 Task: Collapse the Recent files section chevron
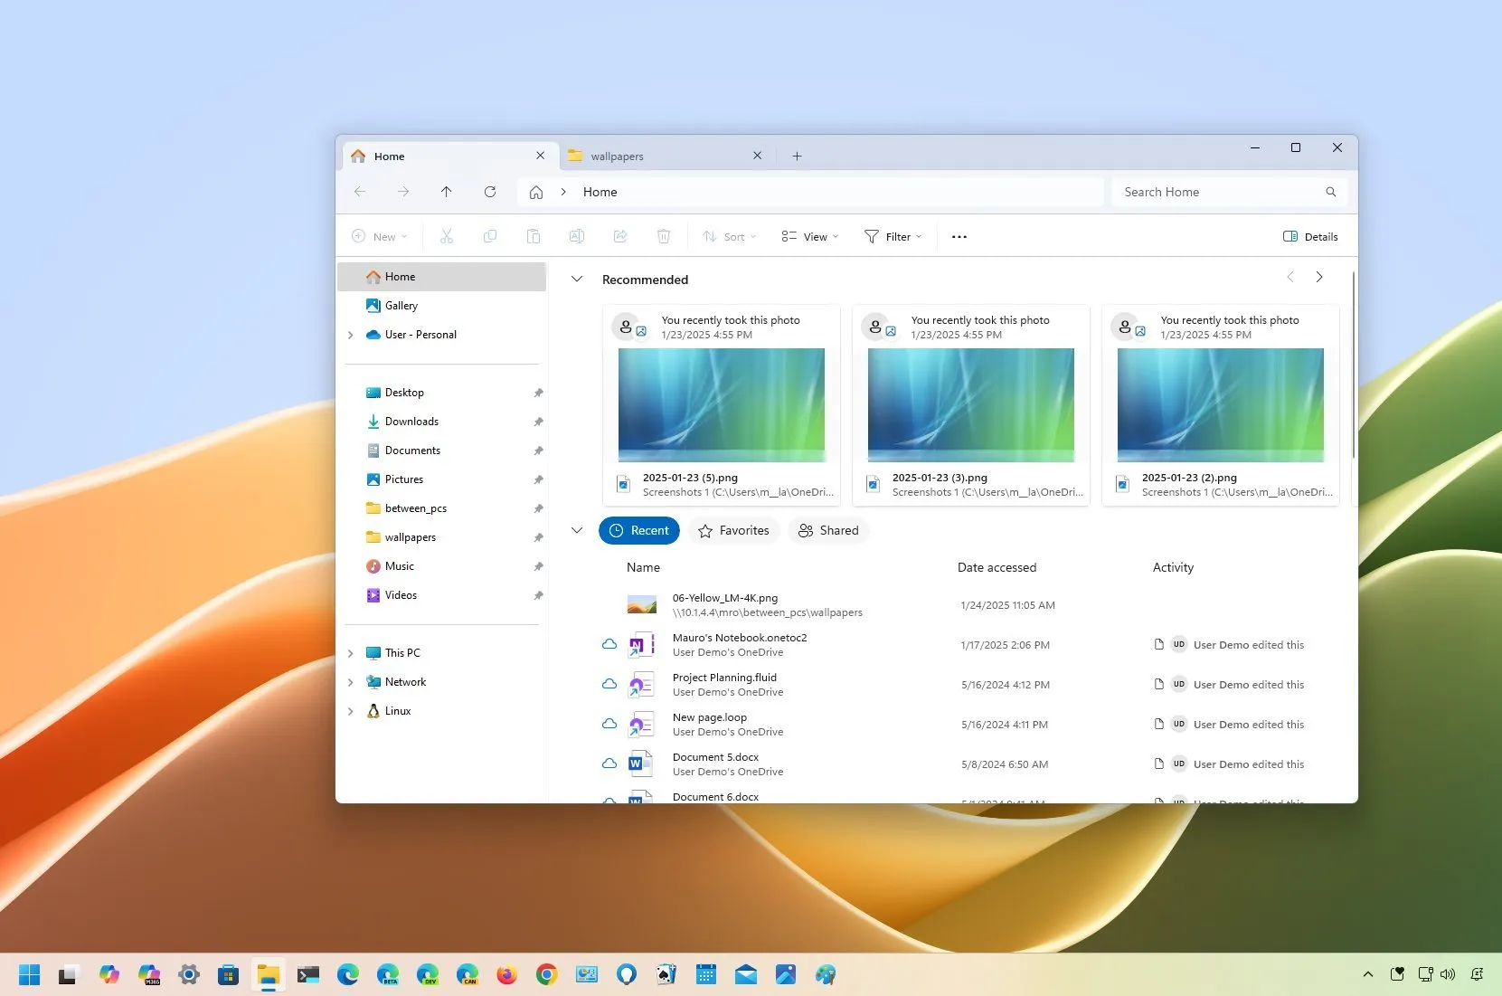(577, 530)
